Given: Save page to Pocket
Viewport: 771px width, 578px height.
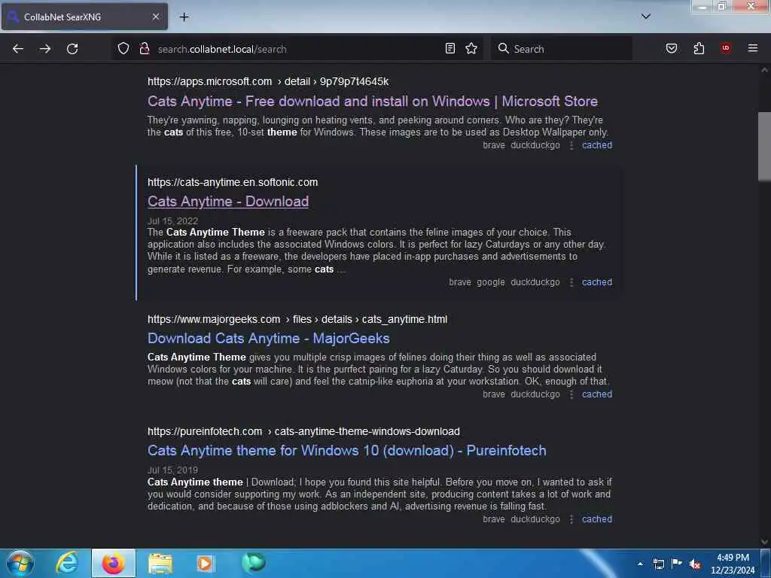Looking at the screenshot, I should (x=672, y=48).
